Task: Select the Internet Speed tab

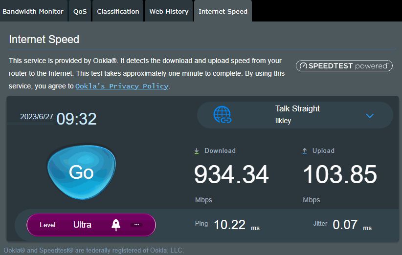Action: [x=223, y=11]
